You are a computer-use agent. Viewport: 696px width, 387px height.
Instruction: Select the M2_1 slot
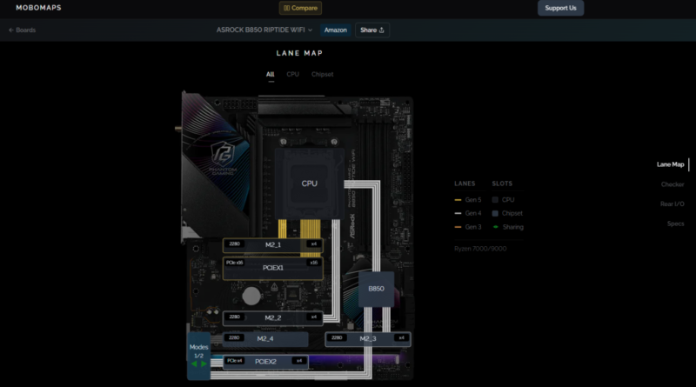tap(273, 245)
